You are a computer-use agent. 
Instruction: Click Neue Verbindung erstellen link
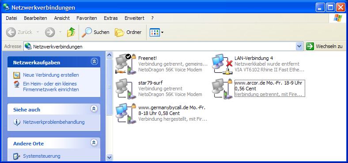point(51,75)
